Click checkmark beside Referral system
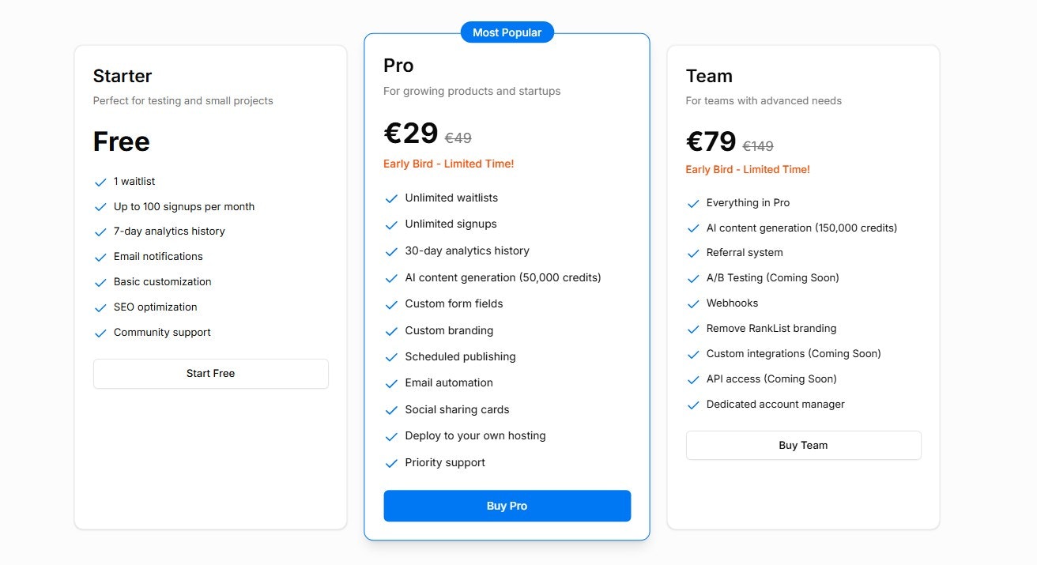The width and height of the screenshot is (1037, 565). [693, 253]
